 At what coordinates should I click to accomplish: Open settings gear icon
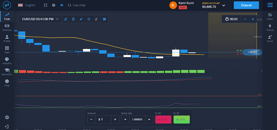(x=7, y=117)
